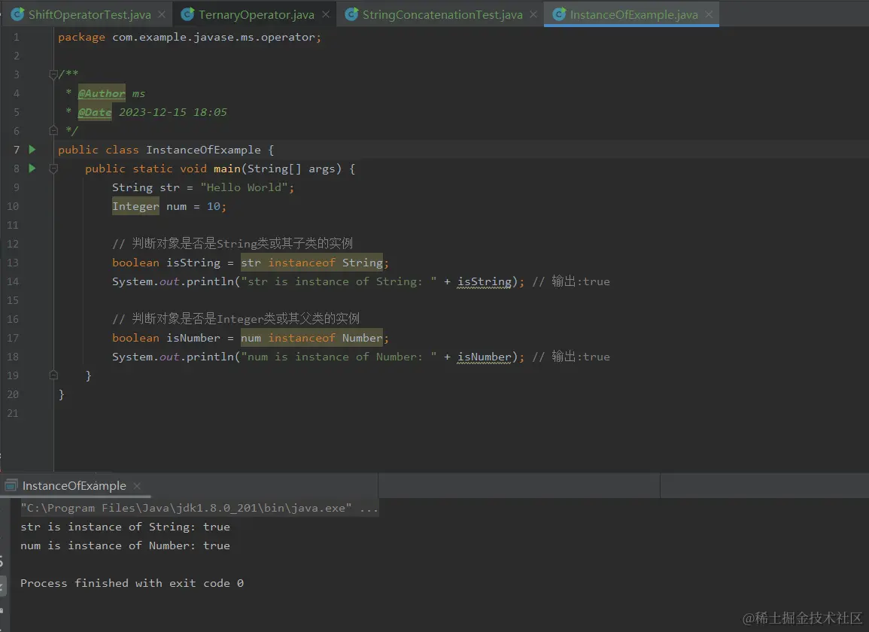The image size is (869, 632).
Task: Click the underlined isString variable in println
Action: (485, 281)
